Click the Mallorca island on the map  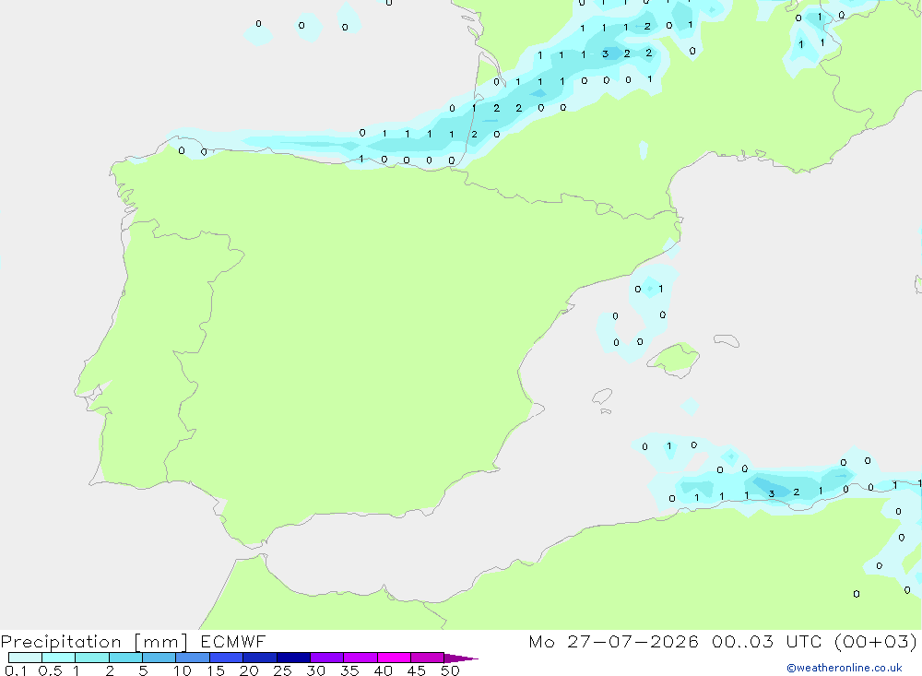pyautogui.click(x=674, y=358)
